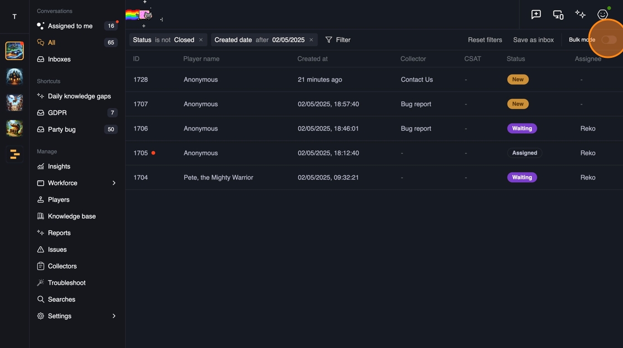
Task: Click the new conversation chat-plus icon
Action: coord(536,14)
